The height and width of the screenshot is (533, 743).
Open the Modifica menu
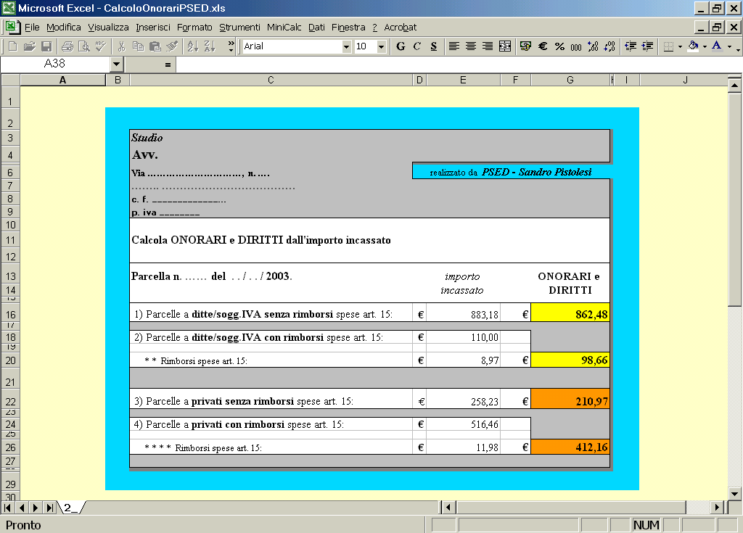pyautogui.click(x=64, y=28)
